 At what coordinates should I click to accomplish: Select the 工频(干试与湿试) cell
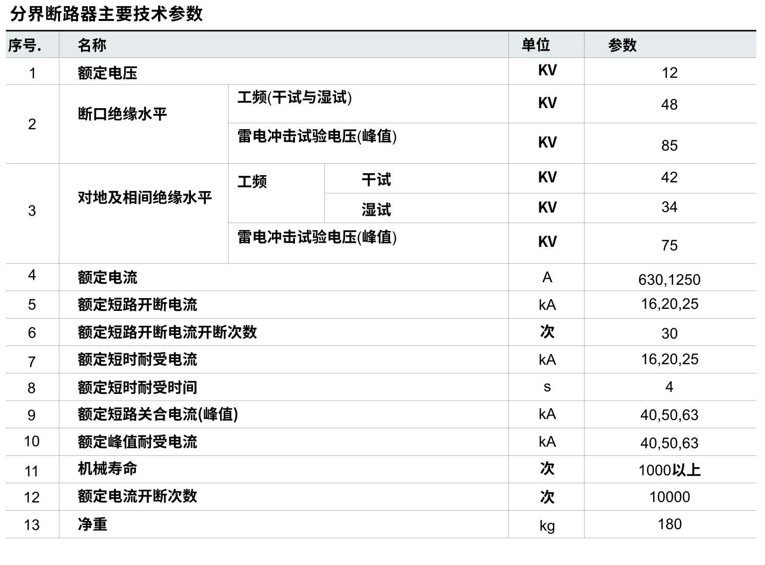coord(295,97)
